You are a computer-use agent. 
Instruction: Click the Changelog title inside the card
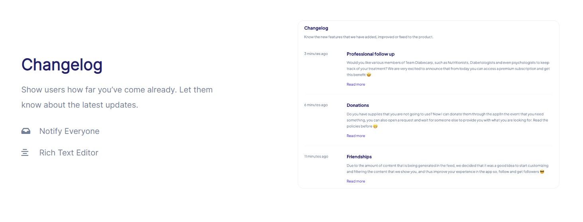[316, 28]
